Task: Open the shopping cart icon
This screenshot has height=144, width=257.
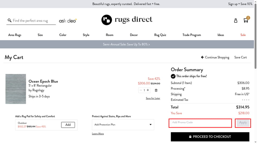Action: (x=246, y=20)
